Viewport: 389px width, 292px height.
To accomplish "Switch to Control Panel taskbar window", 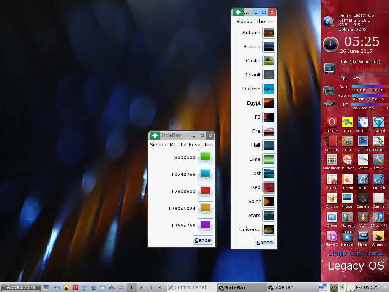I will 187,287.
